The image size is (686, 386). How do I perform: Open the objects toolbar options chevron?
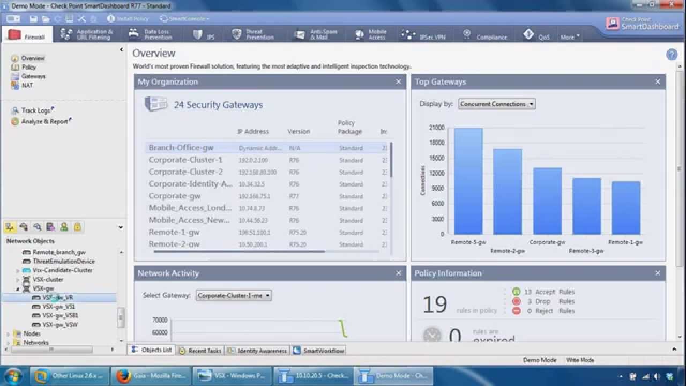[121, 227]
